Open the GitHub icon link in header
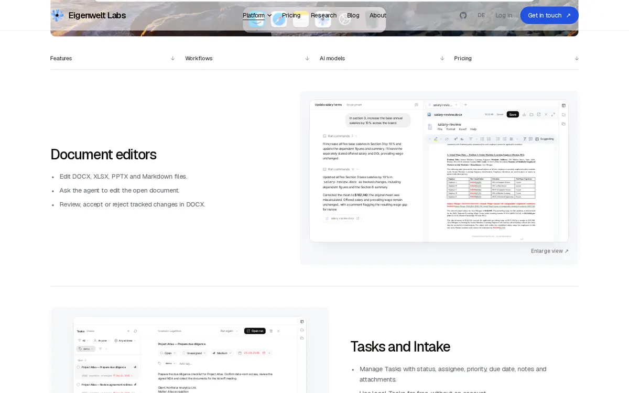Viewport: 629px width, 393px height. [x=463, y=15]
